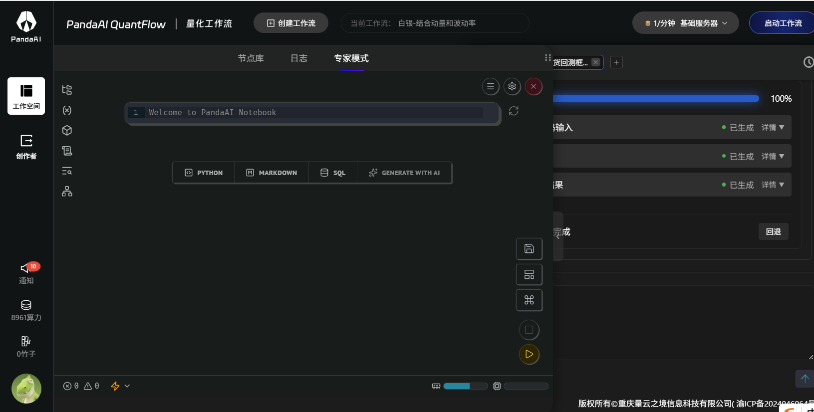The height and width of the screenshot is (412, 814).
Task: Show notebook errors count
Action: tap(71, 386)
